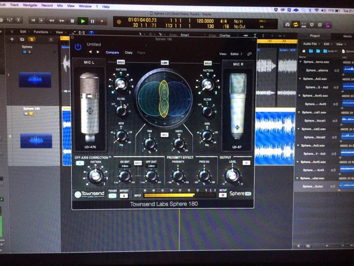
Task: Click the MIC L pattern knob
Action: 121,83
